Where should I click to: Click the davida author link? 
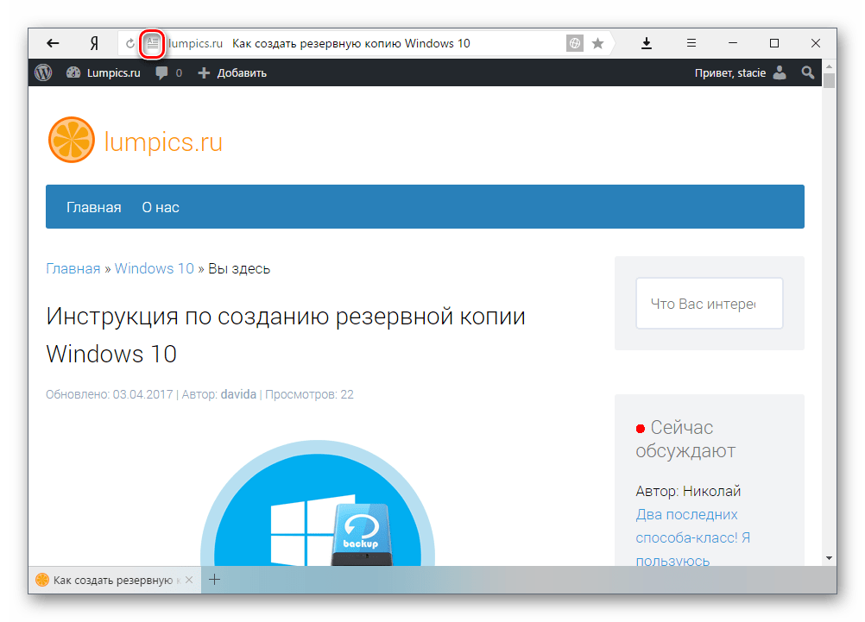238,394
